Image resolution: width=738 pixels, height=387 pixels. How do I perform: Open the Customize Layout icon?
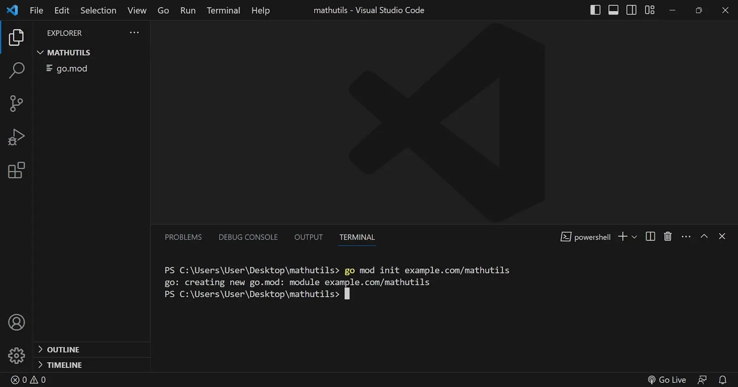point(650,10)
